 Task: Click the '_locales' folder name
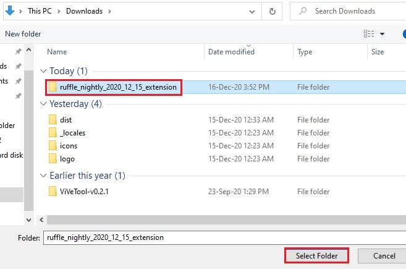[x=72, y=133]
